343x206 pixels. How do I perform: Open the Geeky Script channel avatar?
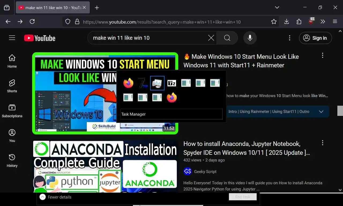188,171
